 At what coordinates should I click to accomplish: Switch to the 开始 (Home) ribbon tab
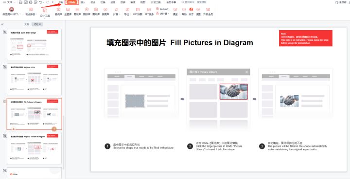pos(61,2)
